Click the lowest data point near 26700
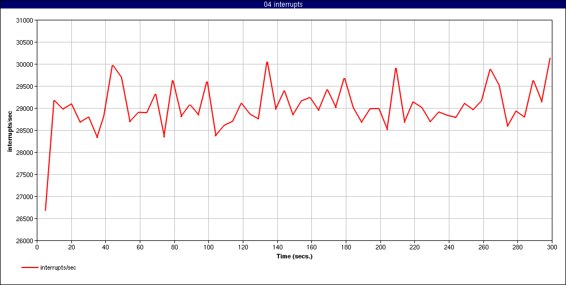The height and width of the screenshot is (285, 566). tap(45, 210)
